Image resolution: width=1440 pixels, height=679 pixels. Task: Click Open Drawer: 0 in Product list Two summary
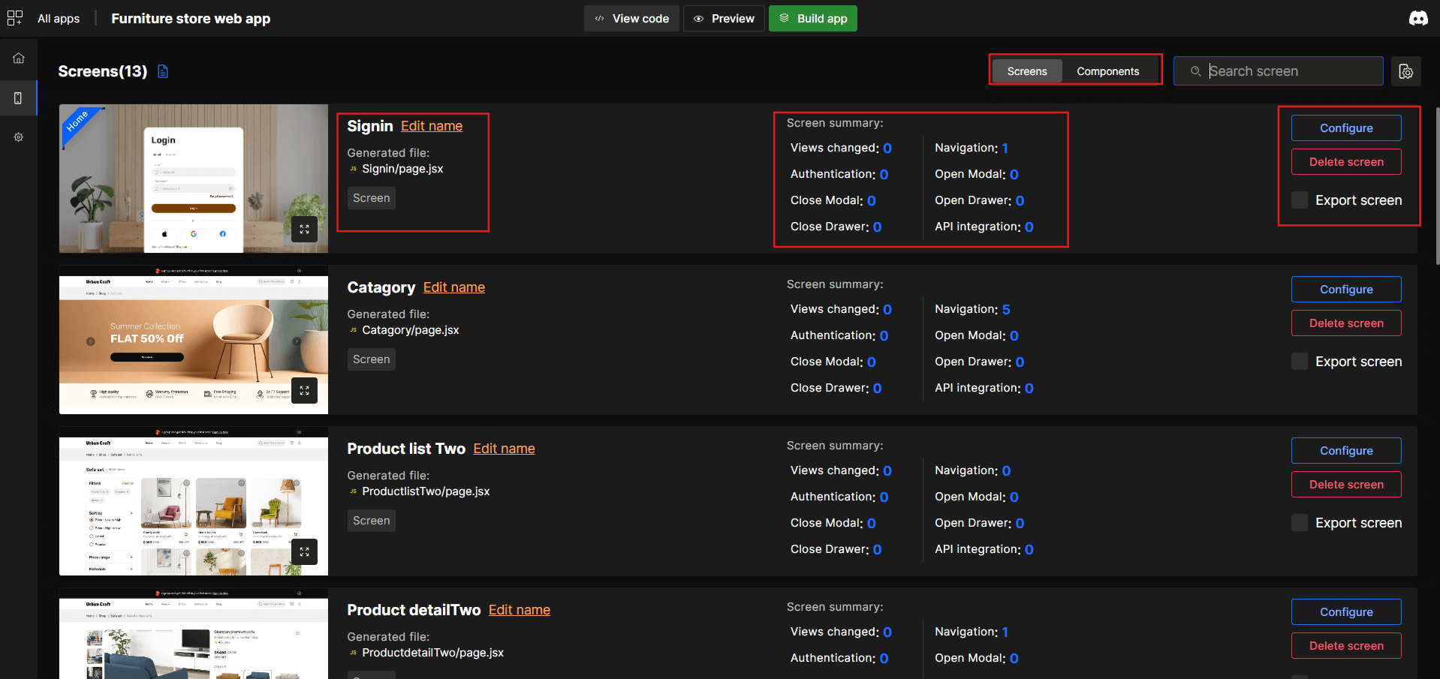point(980,523)
